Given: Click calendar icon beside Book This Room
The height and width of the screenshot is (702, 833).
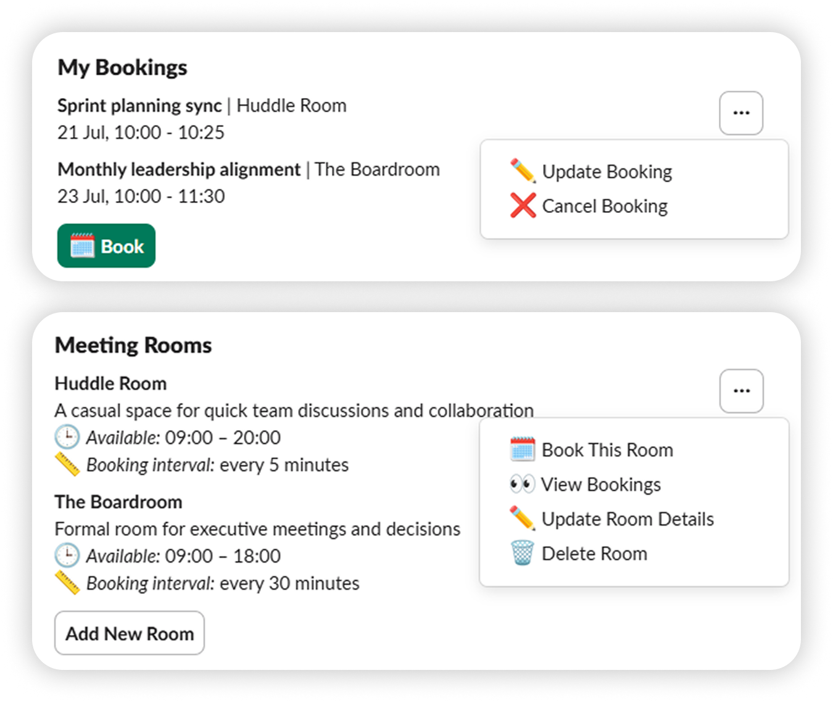Looking at the screenshot, I should pyautogui.click(x=523, y=450).
